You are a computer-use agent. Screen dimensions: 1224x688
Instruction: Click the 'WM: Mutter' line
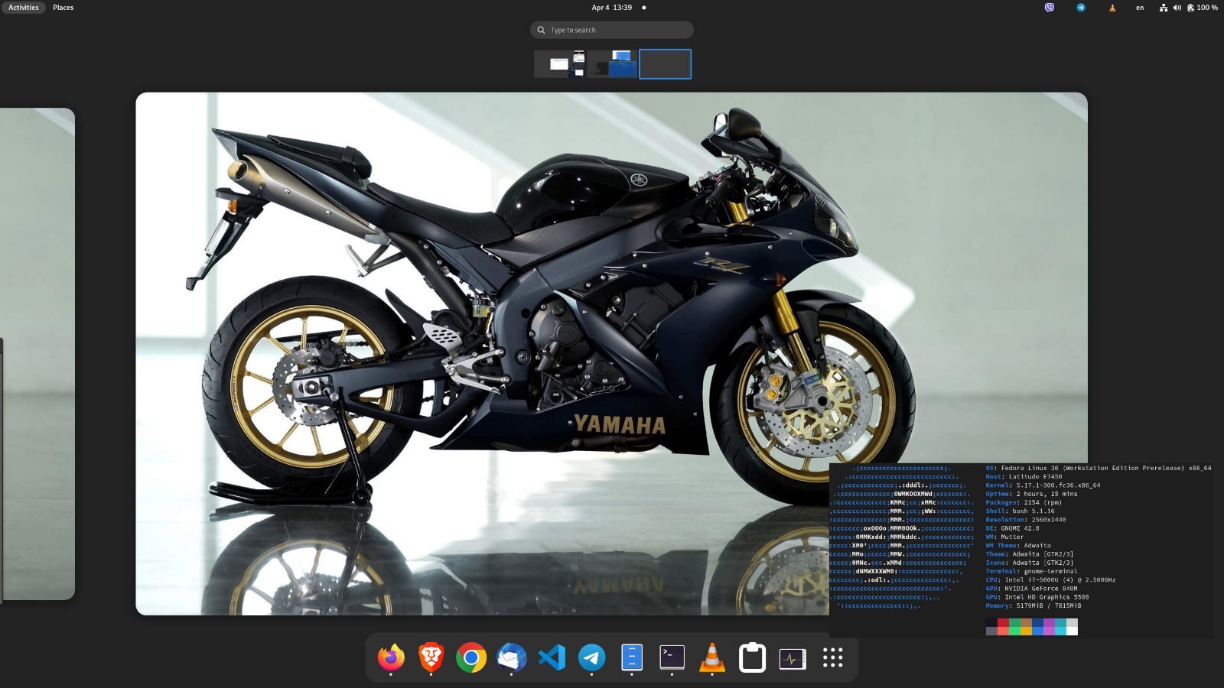(x=1004, y=537)
